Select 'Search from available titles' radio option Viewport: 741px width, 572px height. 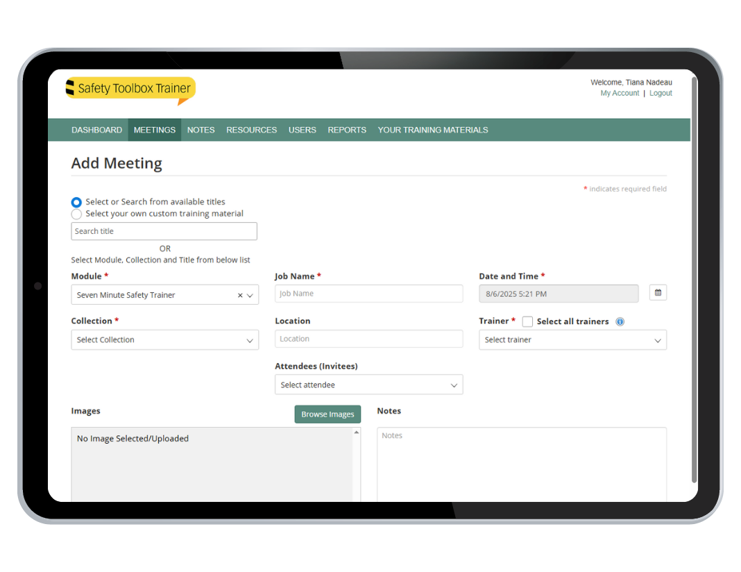(76, 202)
